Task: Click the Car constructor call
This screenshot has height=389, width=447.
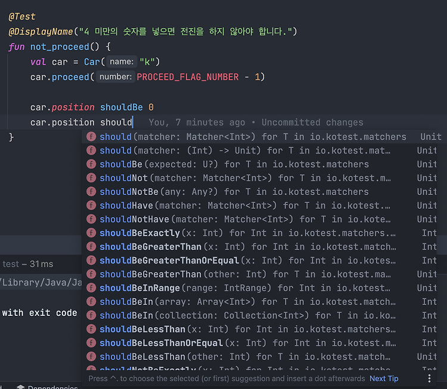Action: tap(92, 62)
